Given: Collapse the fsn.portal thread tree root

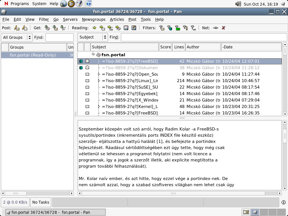Looking at the screenshot, I should click(93, 55).
